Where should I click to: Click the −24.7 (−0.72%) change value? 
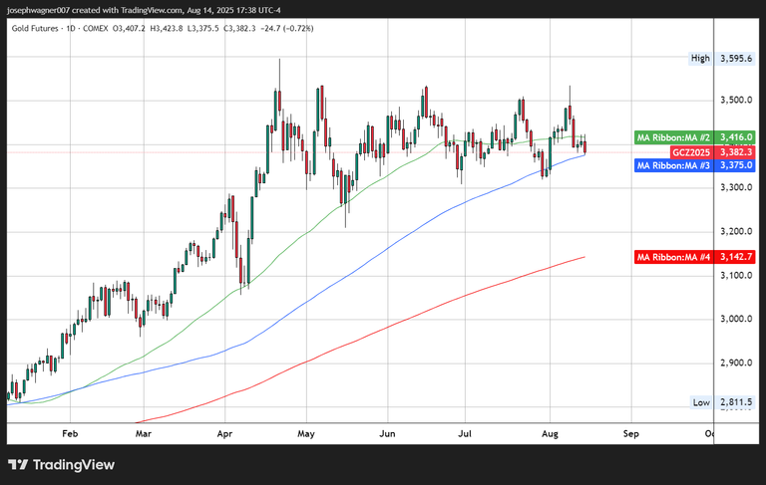point(286,28)
